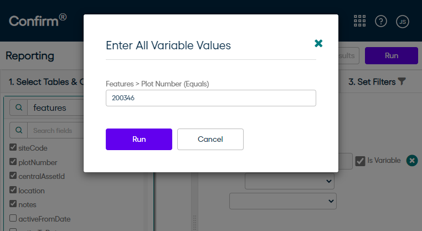Toggle the plotNumber checkbox
Image resolution: width=422 pixels, height=231 pixels.
[13, 162]
